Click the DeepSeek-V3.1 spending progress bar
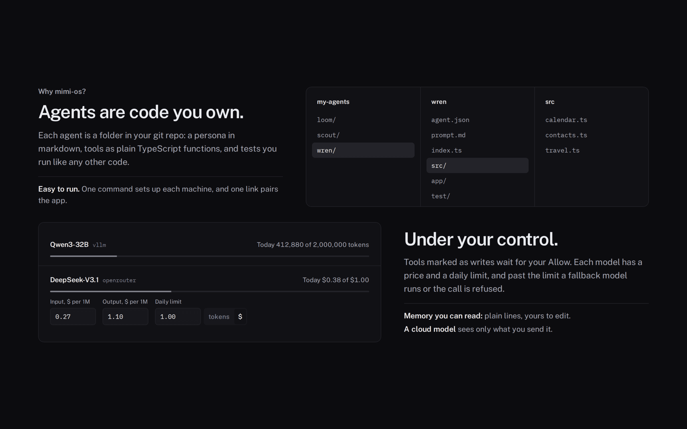The height and width of the screenshot is (429, 687). [210, 291]
